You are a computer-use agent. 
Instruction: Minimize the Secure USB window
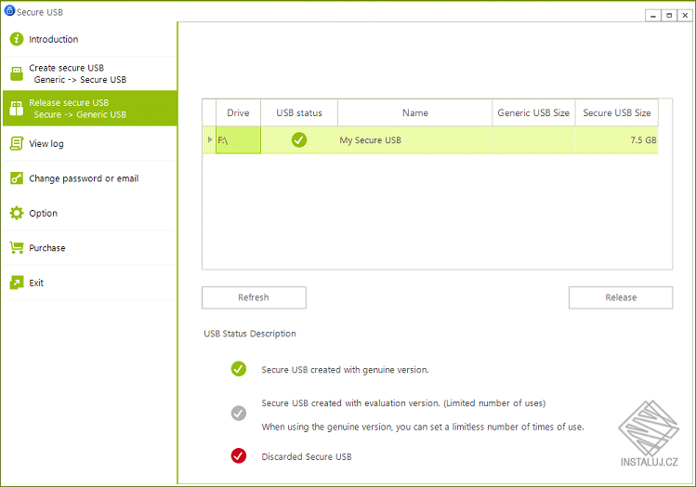[x=653, y=16]
